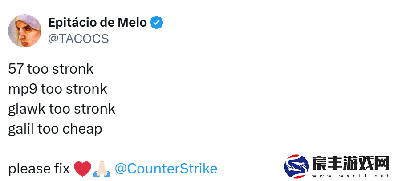Select the line "57 too stronk"
The height and width of the screenshot is (181, 394).
tap(51, 69)
